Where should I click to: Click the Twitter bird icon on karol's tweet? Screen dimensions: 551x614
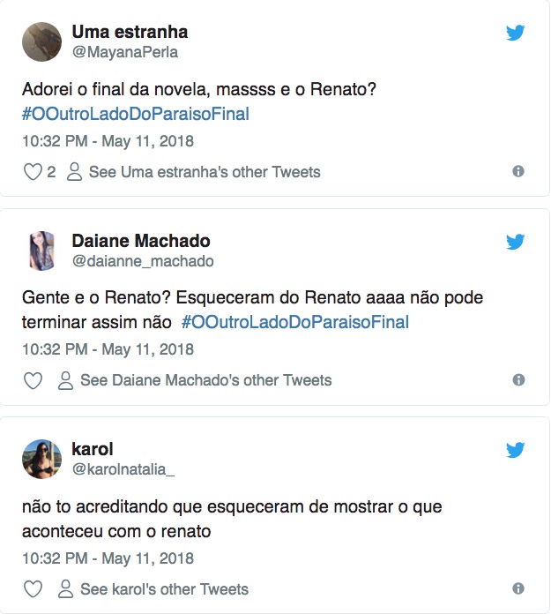(x=516, y=450)
